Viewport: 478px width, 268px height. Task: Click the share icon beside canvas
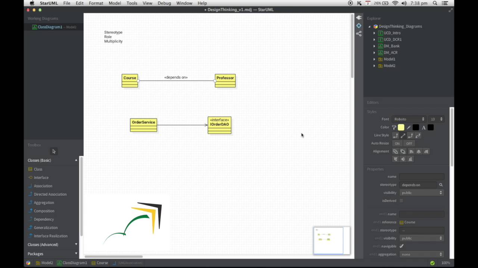pos(359,34)
